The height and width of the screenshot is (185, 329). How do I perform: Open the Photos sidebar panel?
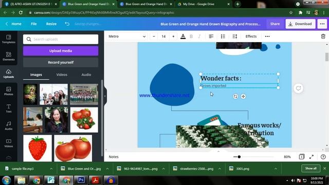pos(9,91)
